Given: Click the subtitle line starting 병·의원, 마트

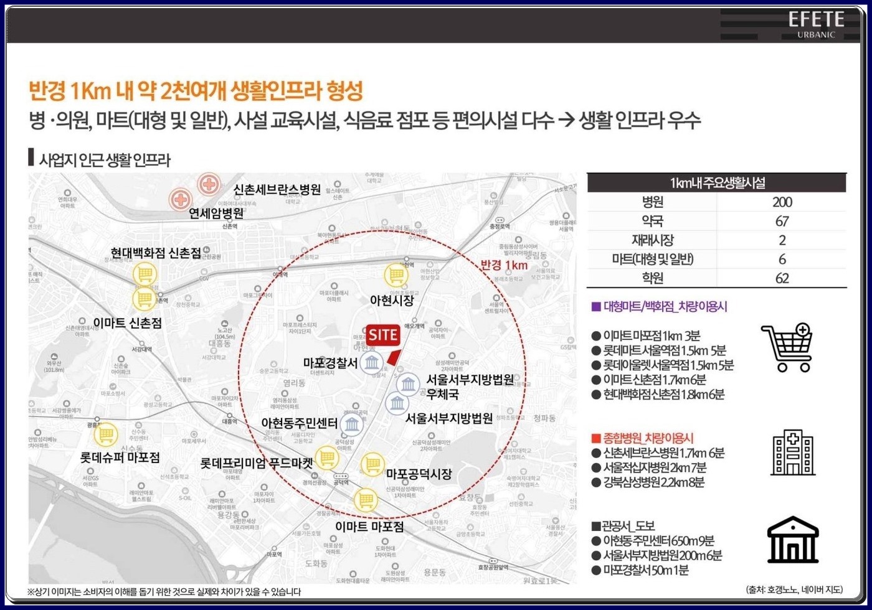Looking at the screenshot, I should (x=365, y=121).
